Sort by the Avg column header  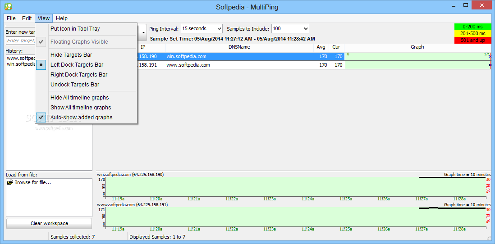(x=321, y=47)
